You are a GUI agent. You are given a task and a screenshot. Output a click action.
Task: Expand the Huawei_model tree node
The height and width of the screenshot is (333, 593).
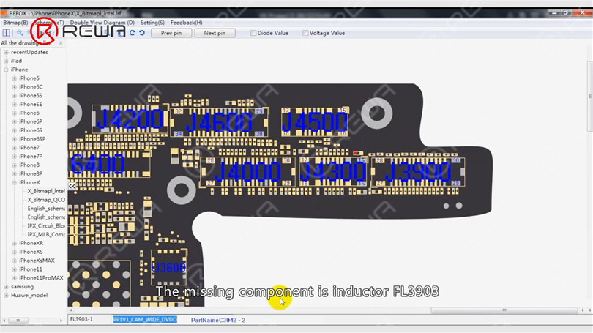pos(6,296)
